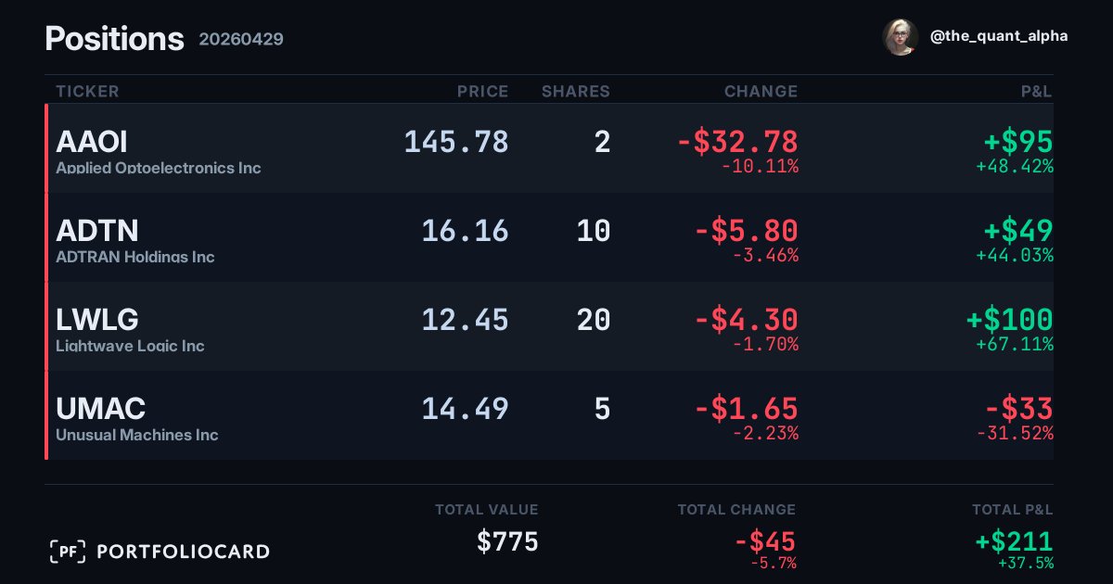Image resolution: width=1113 pixels, height=584 pixels.
Task: Select the ADTN ticker symbol
Action: 97,230
